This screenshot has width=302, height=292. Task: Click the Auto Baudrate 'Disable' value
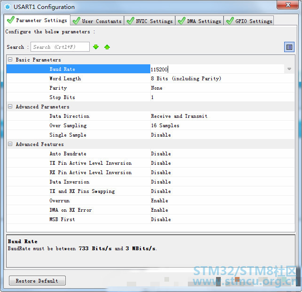161,154
